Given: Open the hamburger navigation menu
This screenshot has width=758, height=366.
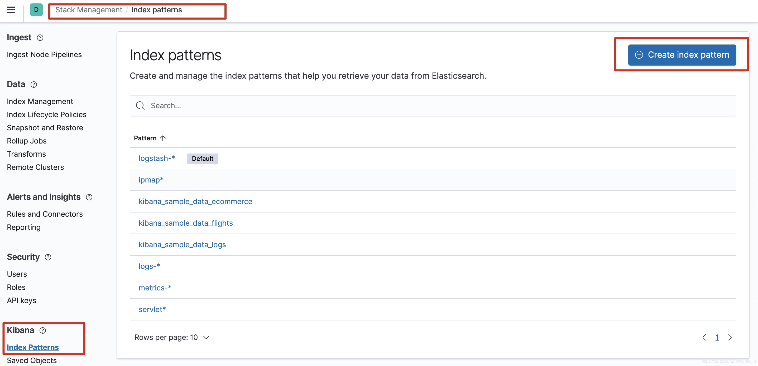Looking at the screenshot, I should [x=11, y=10].
